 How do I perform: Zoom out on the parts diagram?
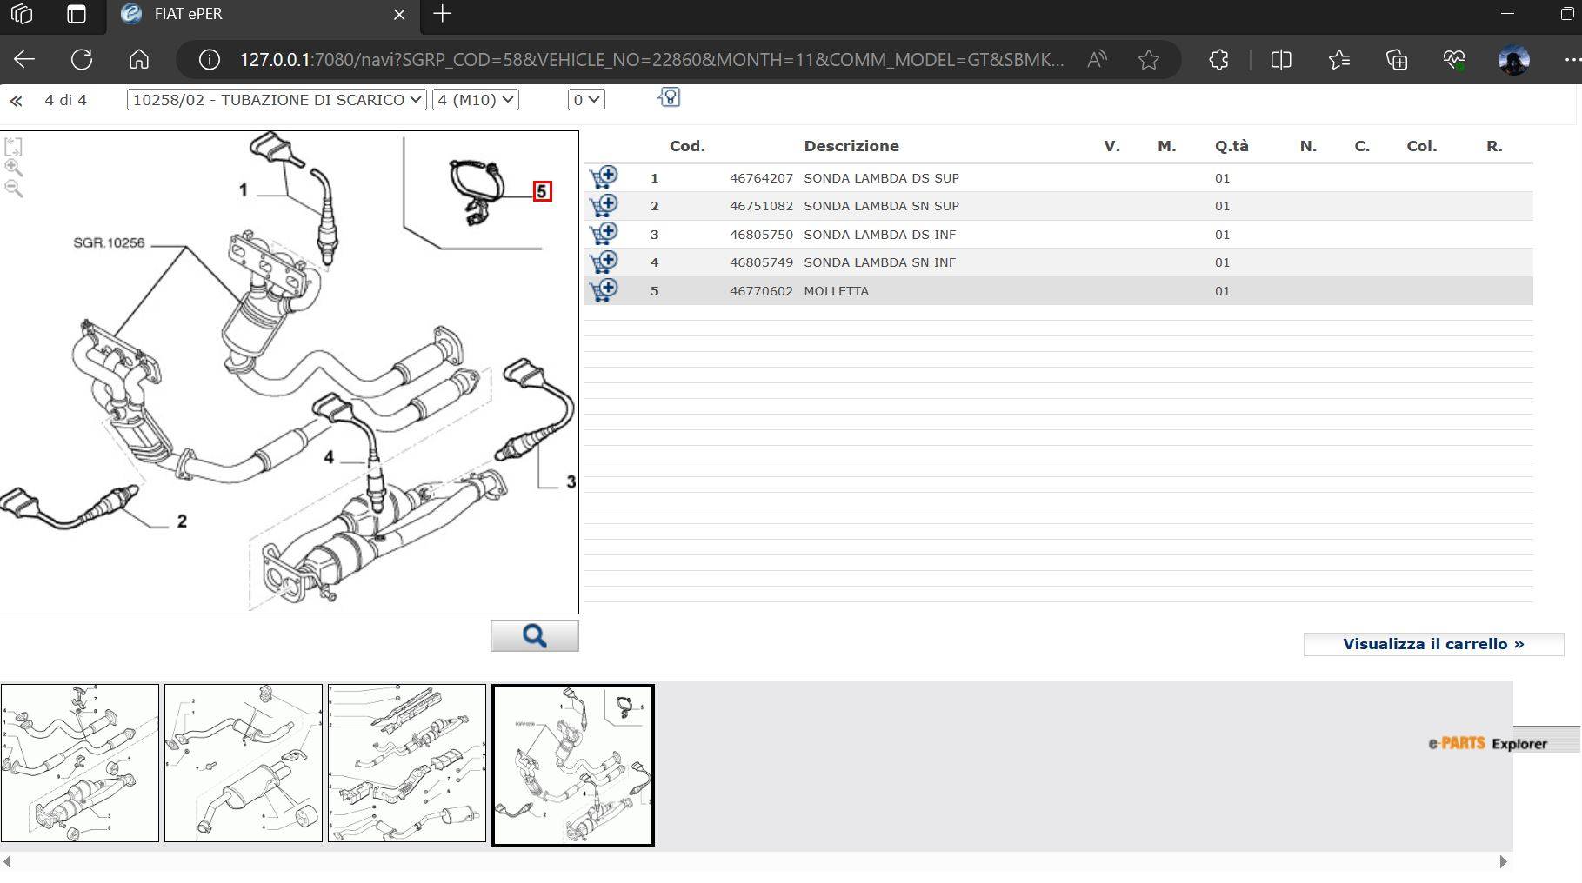(13, 189)
